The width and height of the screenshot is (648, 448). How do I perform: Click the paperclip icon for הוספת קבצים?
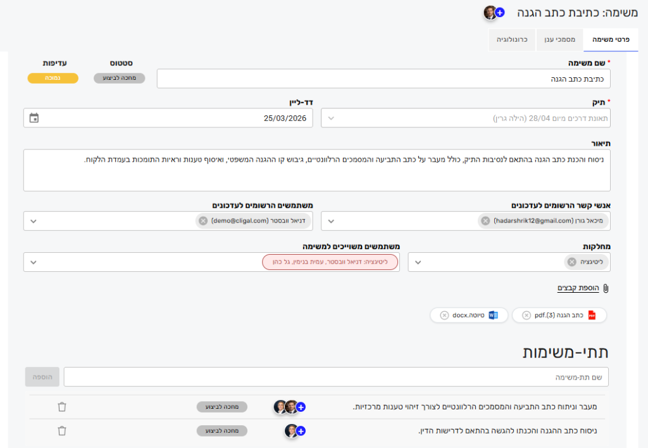[606, 288]
